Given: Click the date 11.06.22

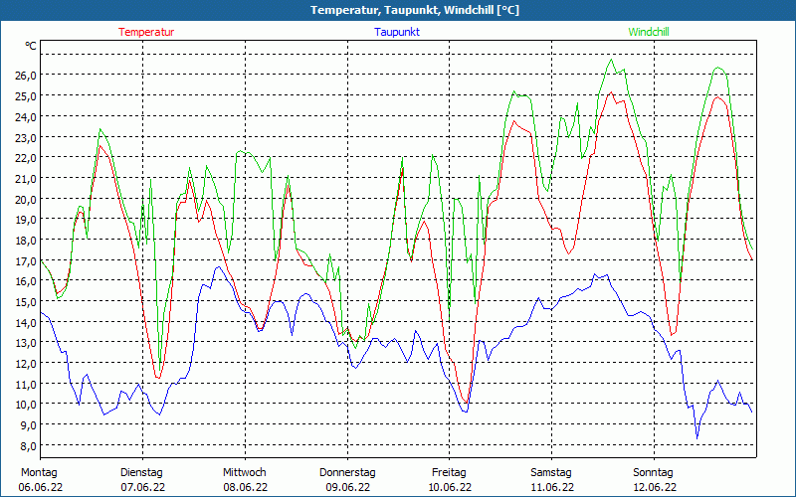Looking at the screenshot, I should coord(552,487).
